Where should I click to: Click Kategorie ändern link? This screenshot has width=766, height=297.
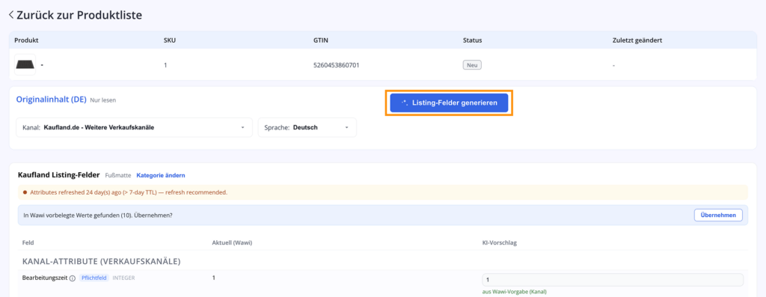pyautogui.click(x=161, y=175)
